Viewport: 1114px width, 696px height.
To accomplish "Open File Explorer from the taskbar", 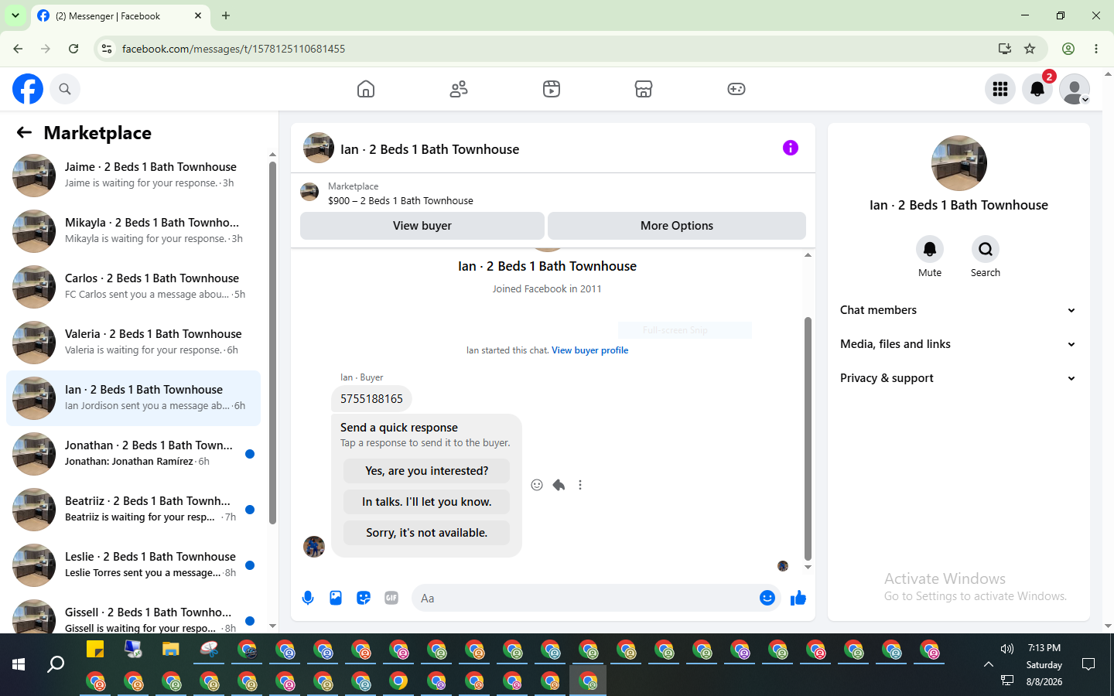I will 170,649.
